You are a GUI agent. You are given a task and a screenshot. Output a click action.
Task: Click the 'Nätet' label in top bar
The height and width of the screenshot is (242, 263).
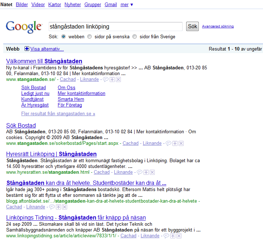[6, 5]
